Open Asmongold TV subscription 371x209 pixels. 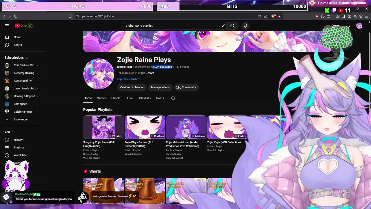(x=22, y=81)
